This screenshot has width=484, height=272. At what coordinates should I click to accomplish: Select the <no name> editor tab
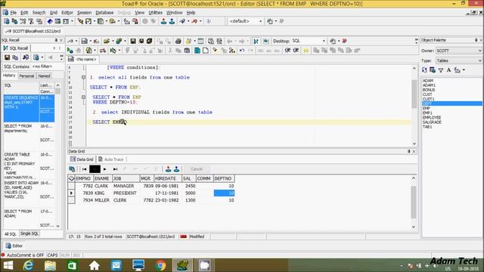tap(82, 59)
